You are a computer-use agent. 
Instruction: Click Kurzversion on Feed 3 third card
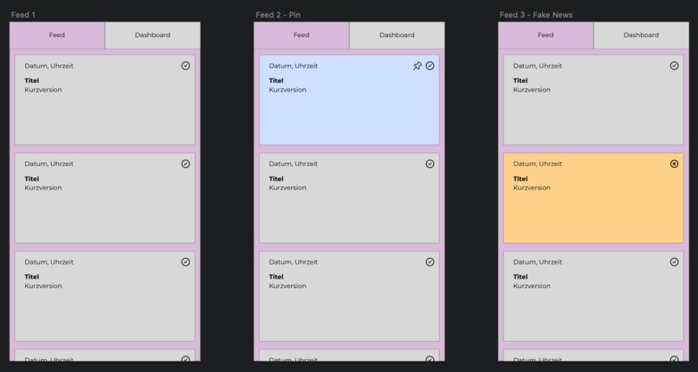point(532,286)
